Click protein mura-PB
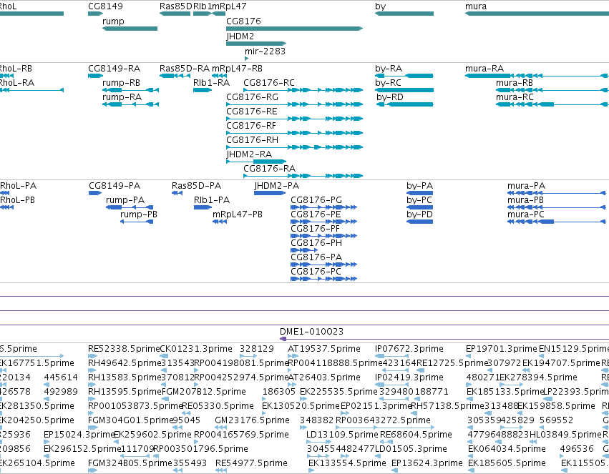 pyautogui.click(x=556, y=207)
